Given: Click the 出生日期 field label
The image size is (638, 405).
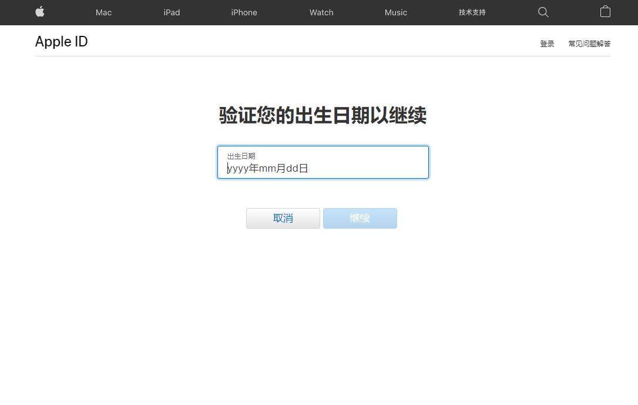Looking at the screenshot, I should coord(241,156).
